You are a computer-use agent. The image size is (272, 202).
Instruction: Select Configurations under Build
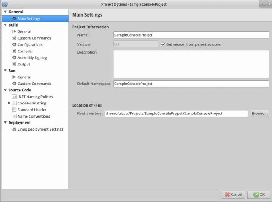point(30,44)
